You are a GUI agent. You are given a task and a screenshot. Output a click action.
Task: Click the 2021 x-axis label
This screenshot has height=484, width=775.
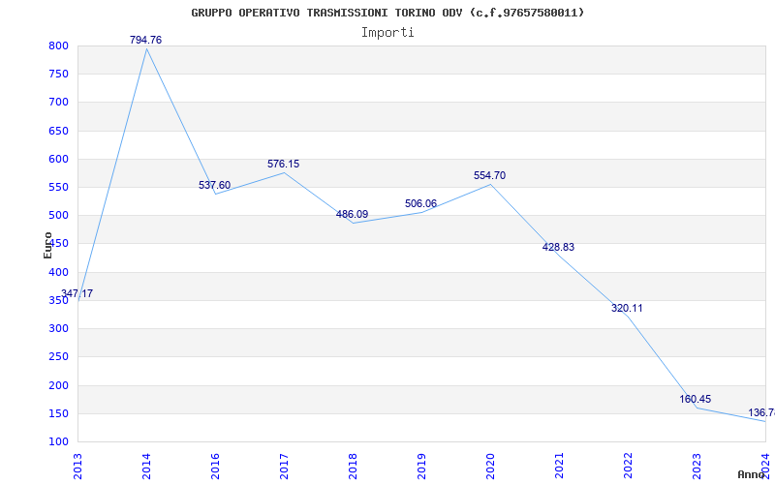(559, 466)
